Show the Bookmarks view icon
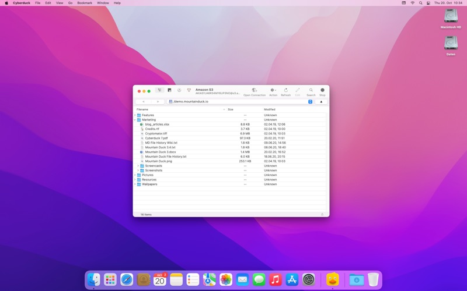Screen dimensions: 467x291 (169, 90)
